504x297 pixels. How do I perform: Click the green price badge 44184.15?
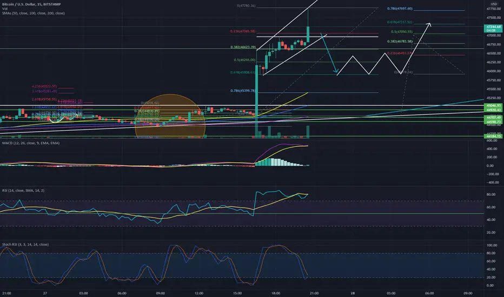click(493, 136)
